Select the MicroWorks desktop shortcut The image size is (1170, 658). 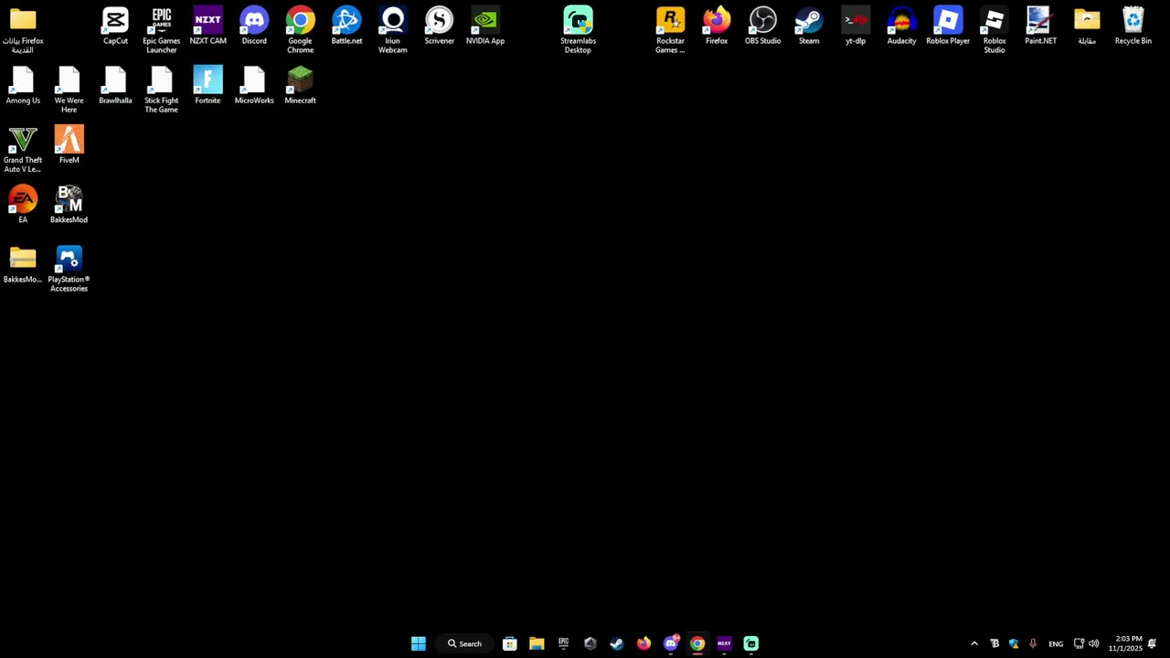[254, 85]
